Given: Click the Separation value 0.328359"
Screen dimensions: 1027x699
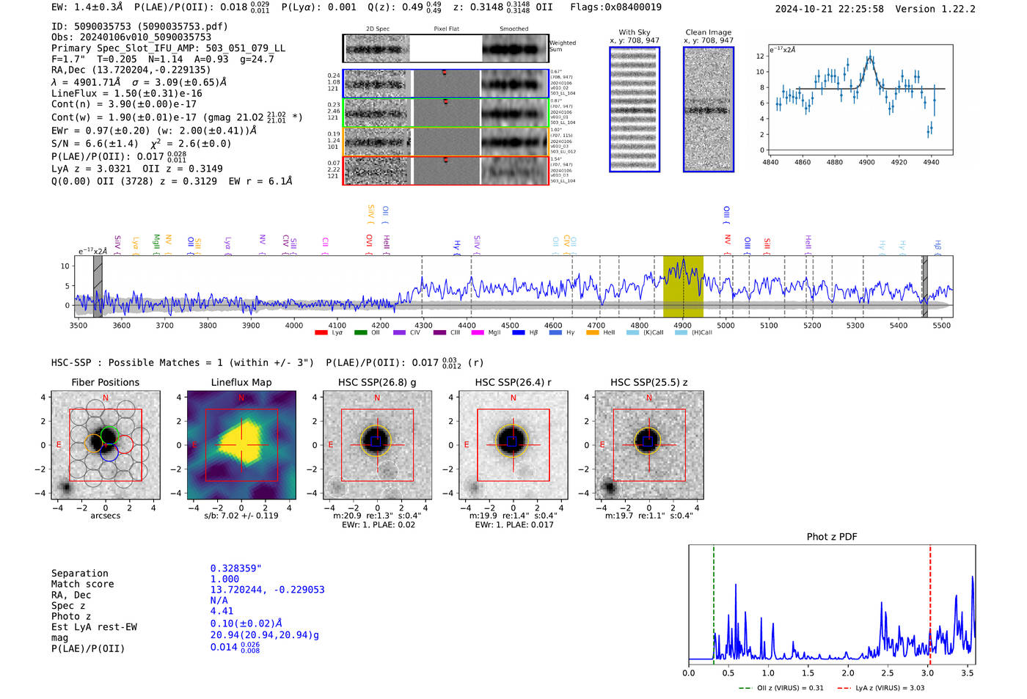Looking at the screenshot, I should (236, 568).
